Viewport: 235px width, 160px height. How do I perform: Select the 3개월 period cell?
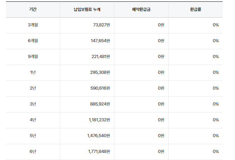[33, 25]
